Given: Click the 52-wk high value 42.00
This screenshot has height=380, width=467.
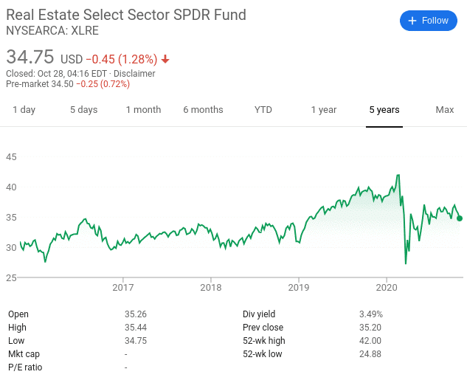Looking at the screenshot, I should tap(370, 341).
